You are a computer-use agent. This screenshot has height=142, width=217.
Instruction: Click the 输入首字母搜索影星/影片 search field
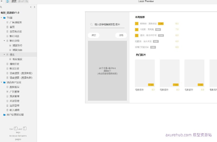(107, 25)
